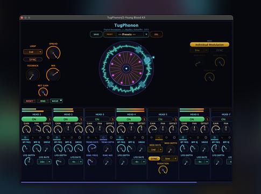Open Head 5's tremolo/ring effect icon tab

[x=166, y=137]
